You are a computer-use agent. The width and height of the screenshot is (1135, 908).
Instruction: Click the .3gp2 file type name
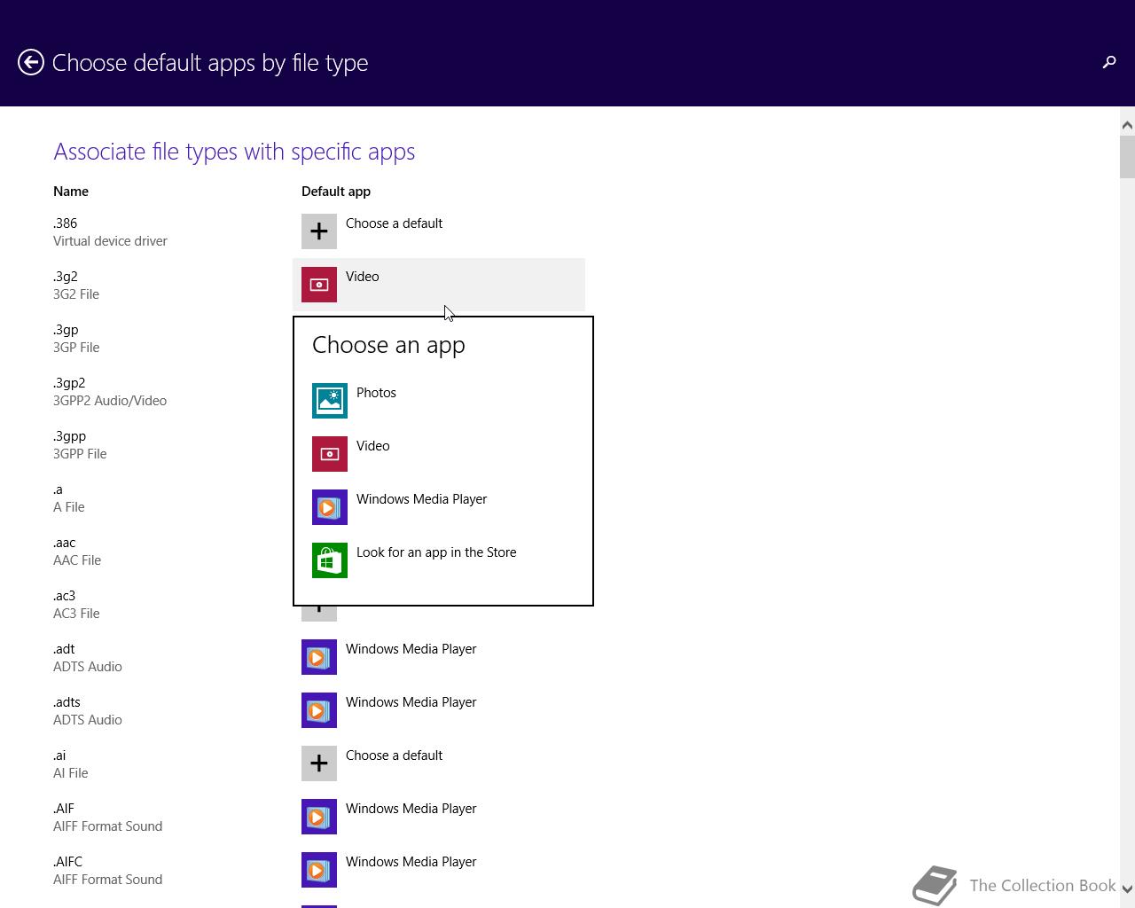(69, 383)
